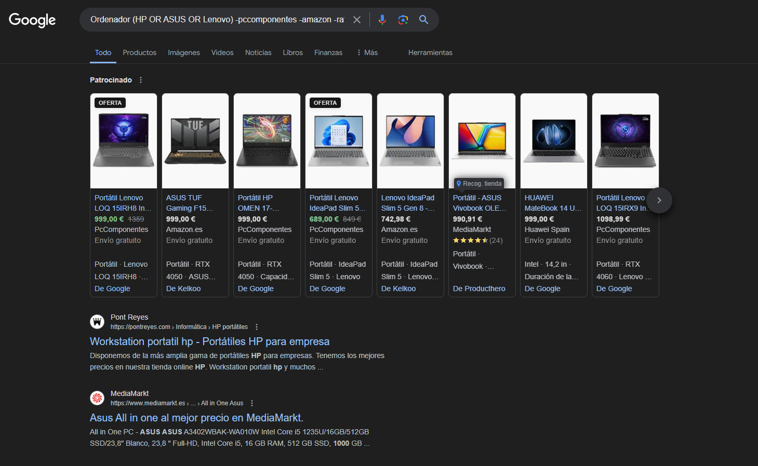Viewport: 758px width, 466px height.
Task: Click the Google logo
Action: [x=32, y=20]
